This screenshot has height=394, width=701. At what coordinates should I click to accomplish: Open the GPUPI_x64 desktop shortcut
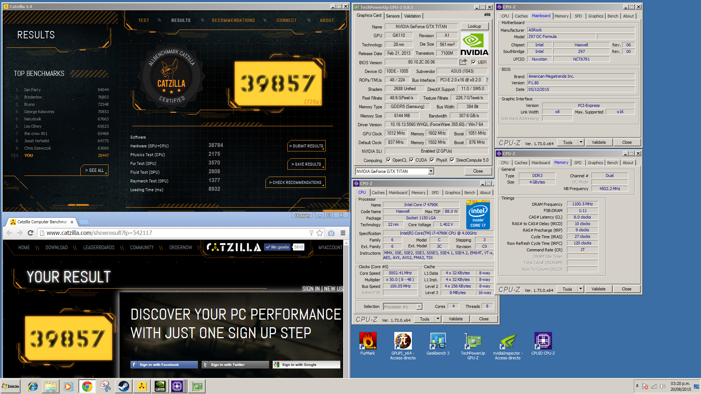403,346
